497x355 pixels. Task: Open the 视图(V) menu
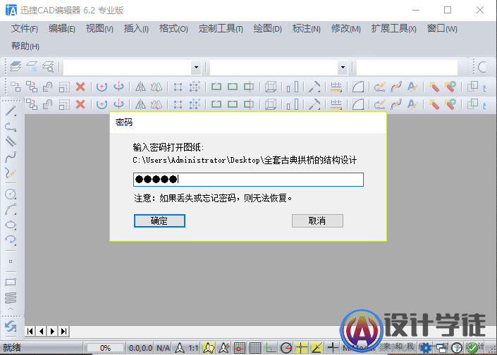click(x=99, y=29)
